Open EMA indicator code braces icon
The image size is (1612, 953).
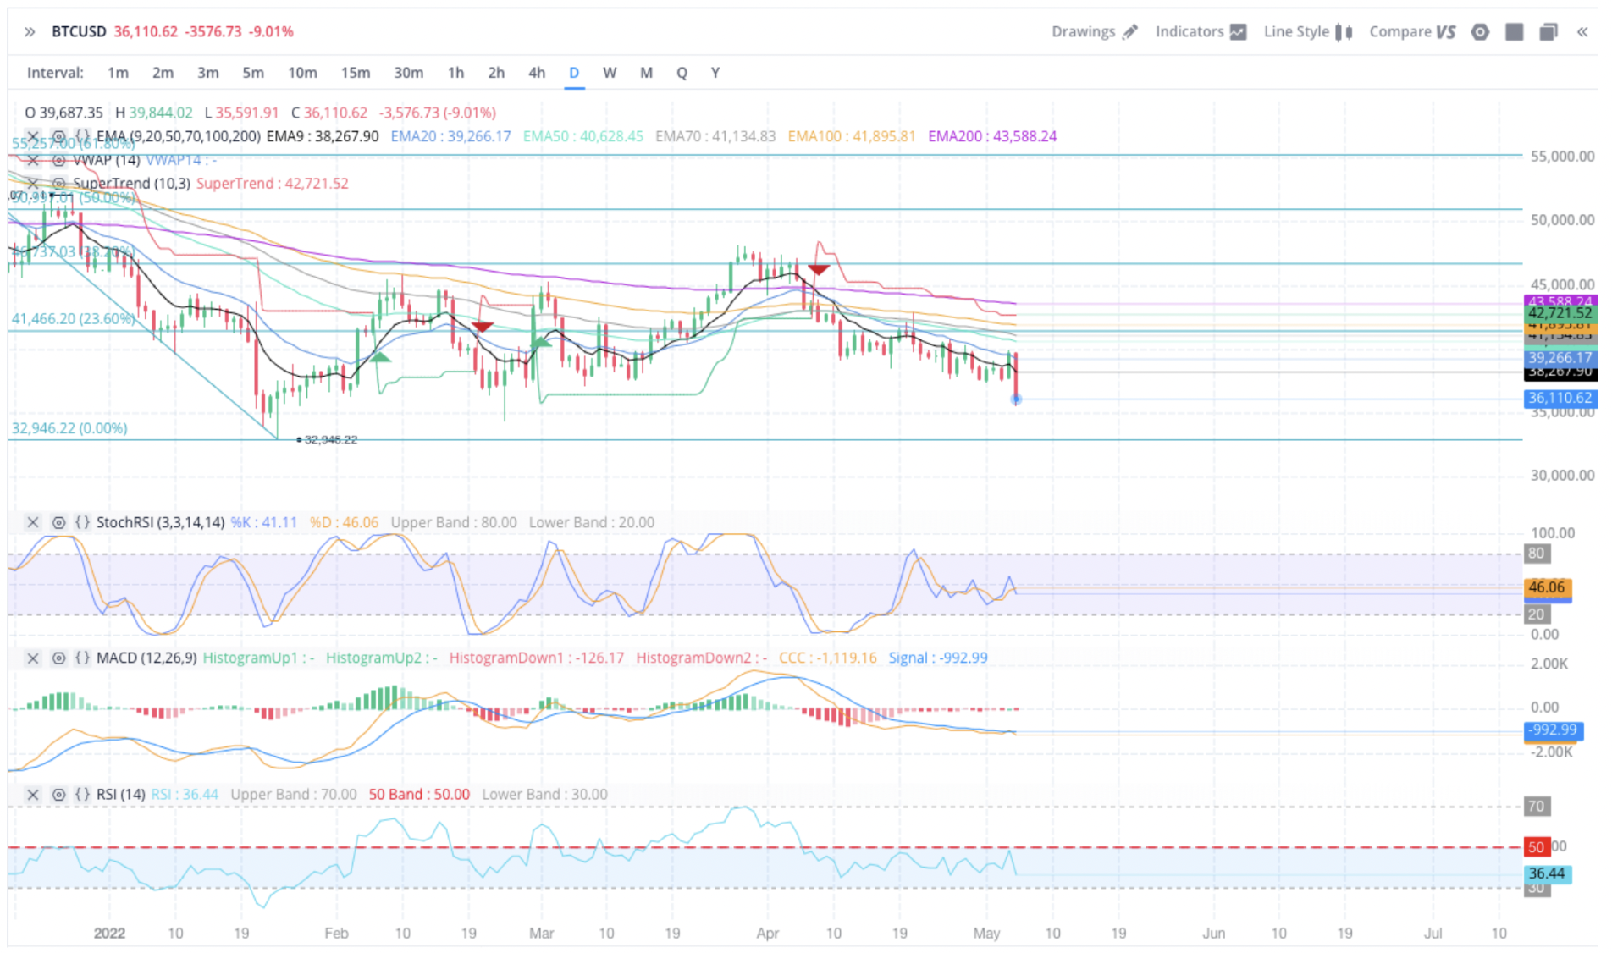[x=82, y=136]
